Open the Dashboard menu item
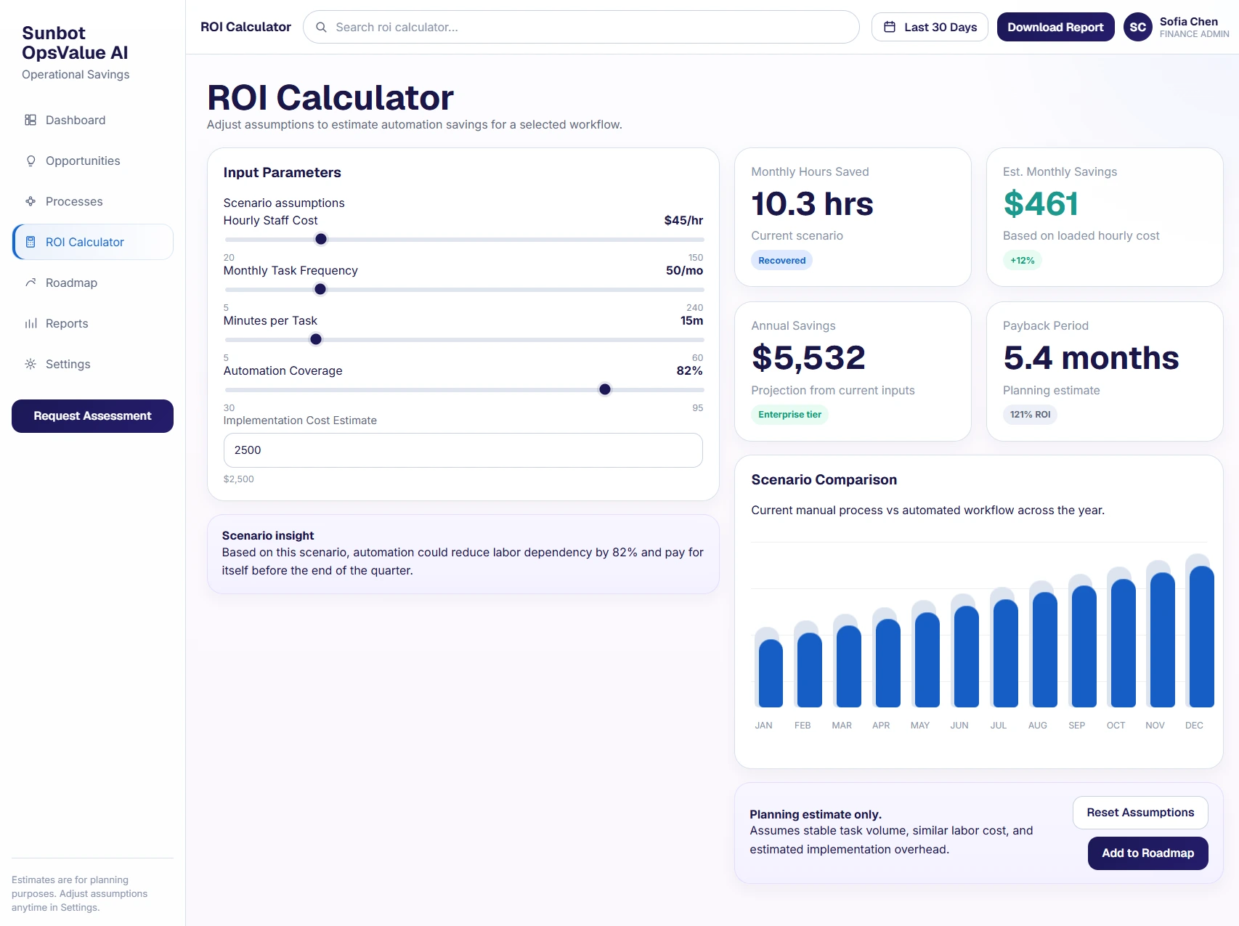 (93, 120)
